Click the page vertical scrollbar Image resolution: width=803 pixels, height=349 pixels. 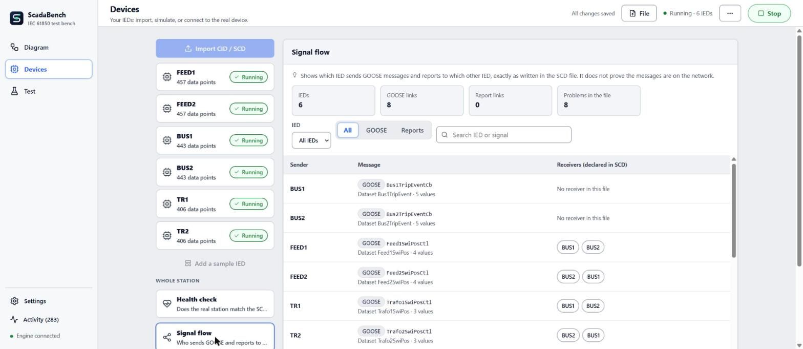coord(799,150)
